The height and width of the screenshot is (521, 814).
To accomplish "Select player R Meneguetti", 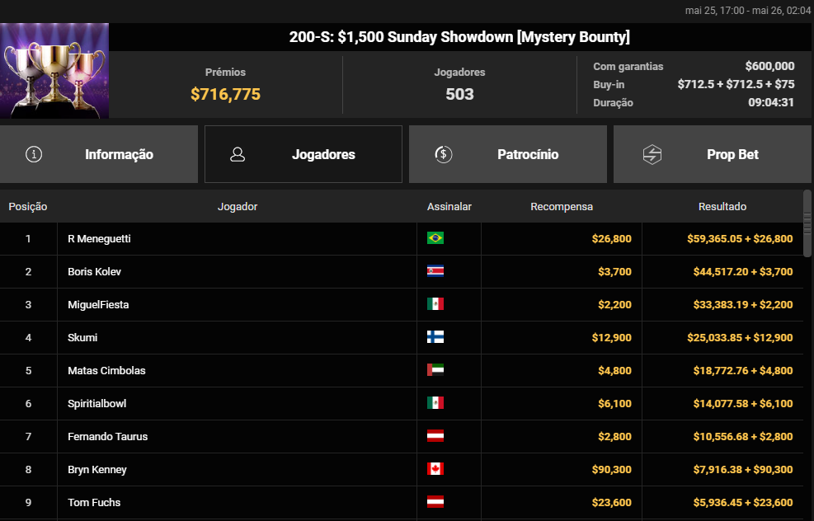I will point(99,239).
